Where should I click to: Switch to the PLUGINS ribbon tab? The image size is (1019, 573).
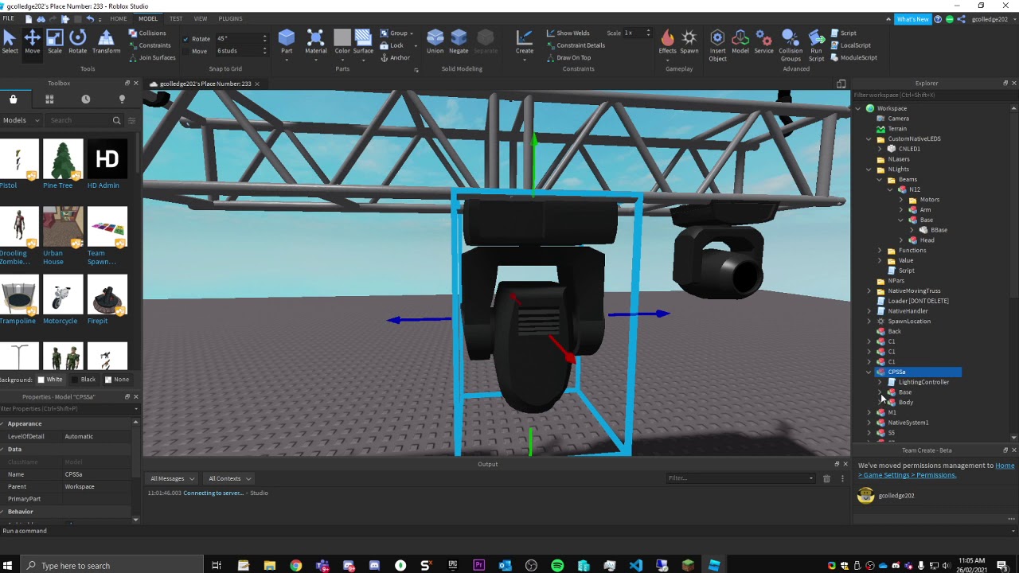[230, 18]
